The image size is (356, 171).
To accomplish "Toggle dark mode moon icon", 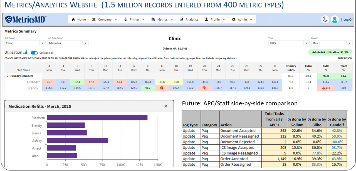I will (x=325, y=19).
